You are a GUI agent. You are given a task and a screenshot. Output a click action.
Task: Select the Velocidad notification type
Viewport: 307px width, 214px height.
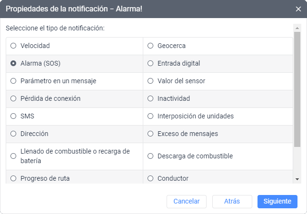click(13, 46)
